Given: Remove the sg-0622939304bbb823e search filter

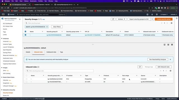Looking at the screenshot, I should [47, 27].
